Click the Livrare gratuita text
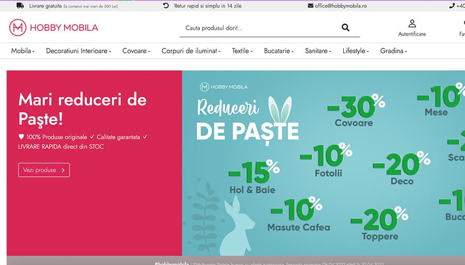 (x=45, y=6)
